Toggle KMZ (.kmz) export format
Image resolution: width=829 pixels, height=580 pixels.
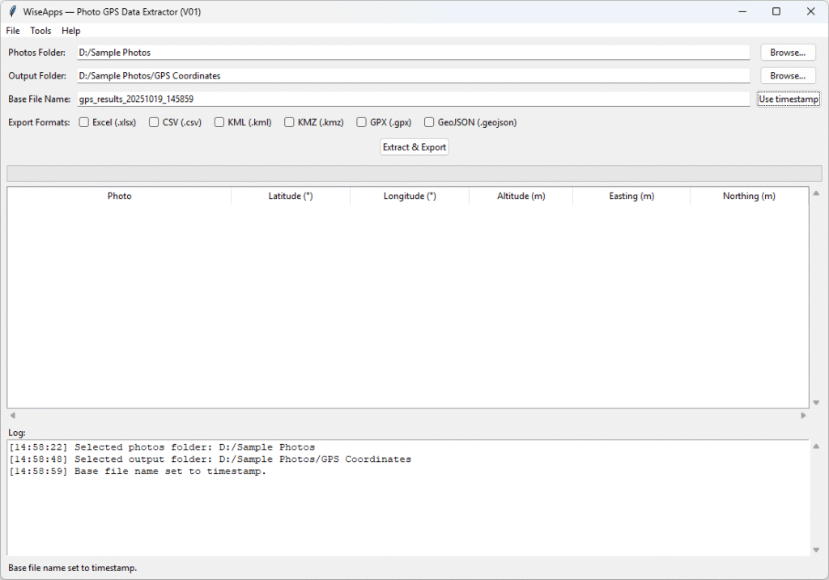289,123
